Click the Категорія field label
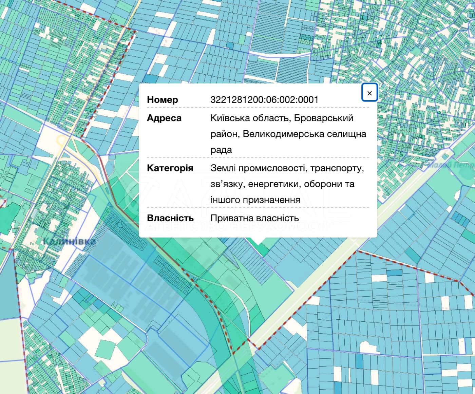Viewport: 475px width, 394px height. click(170, 168)
